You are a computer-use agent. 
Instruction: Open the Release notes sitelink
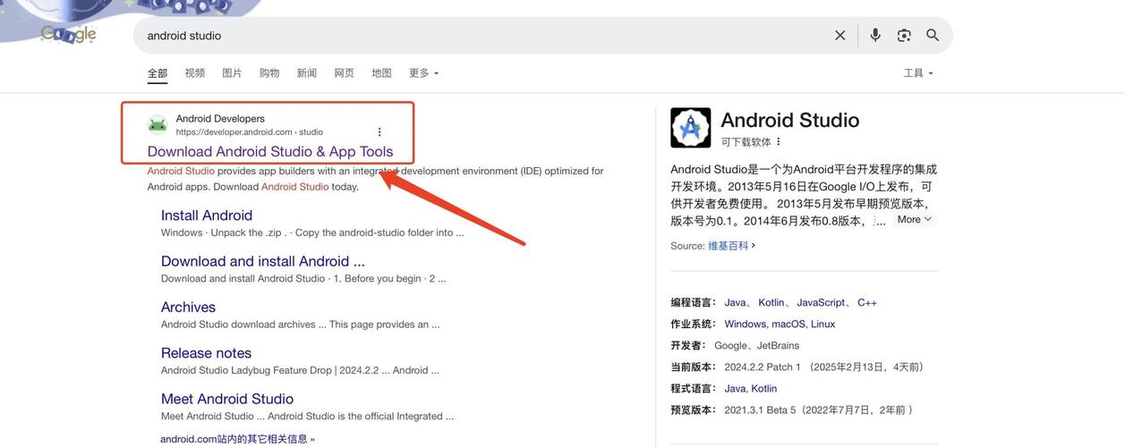pos(206,352)
